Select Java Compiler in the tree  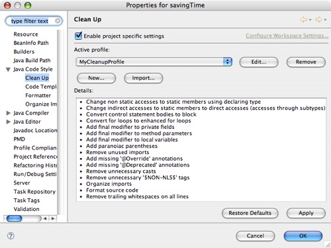[31, 113]
